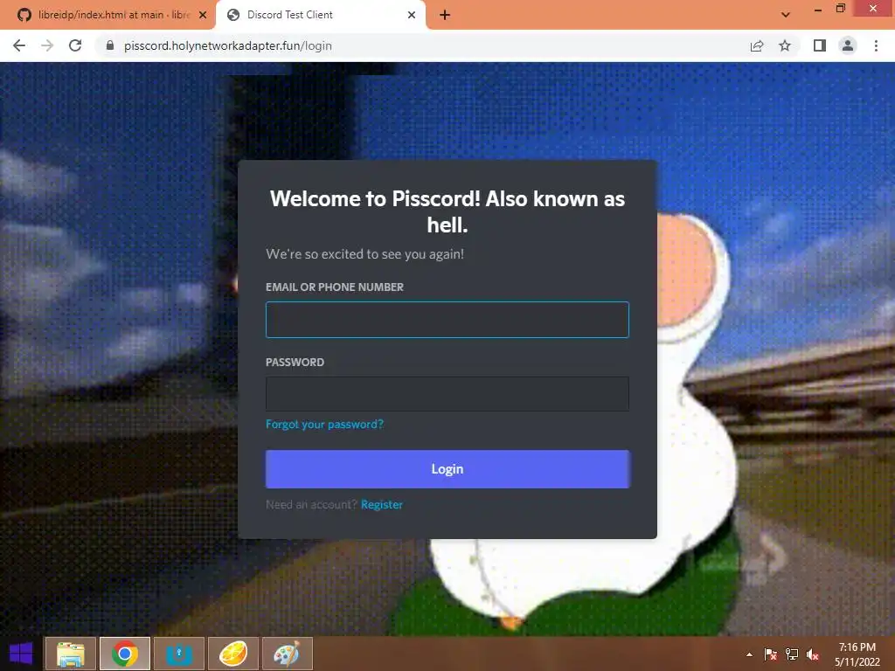Click the browser back arrow
Viewport: 895px width, 671px height.
[19, 45]
